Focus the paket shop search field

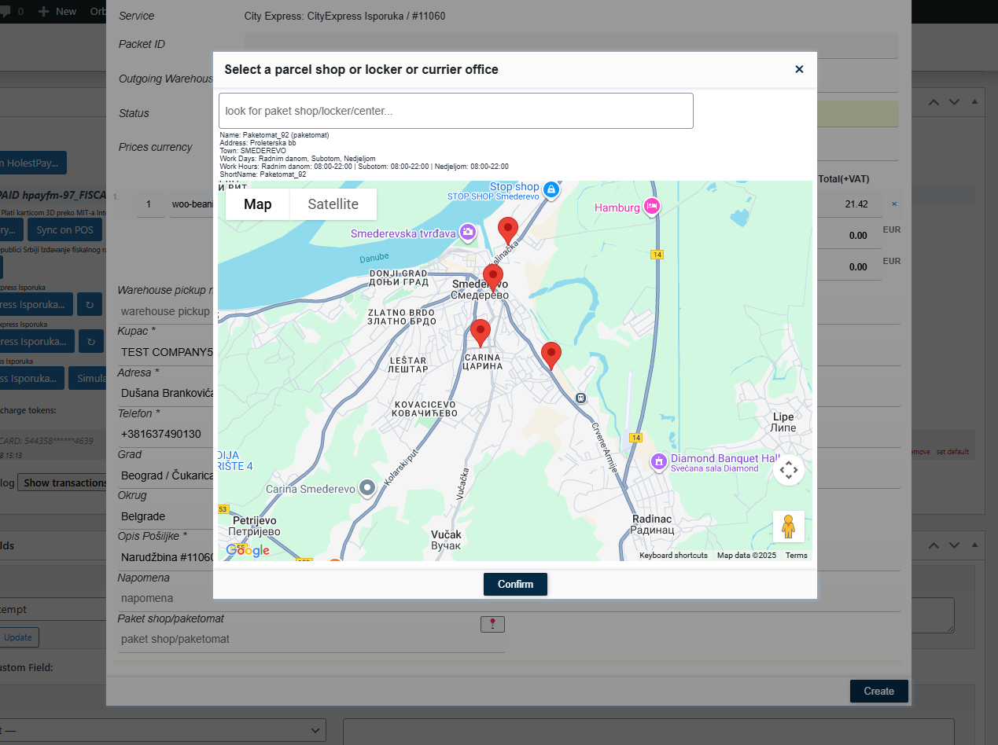click(455, 111)
